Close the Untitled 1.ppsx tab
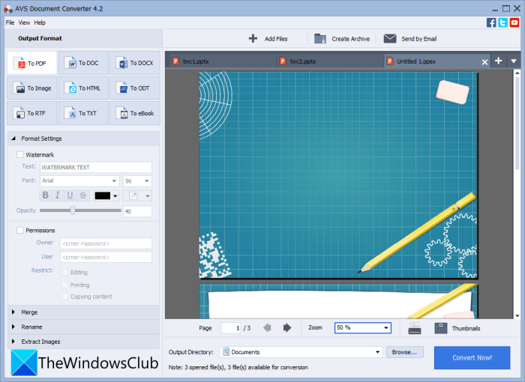Viewport: 525px width, 382px height. tap(484, 62)
